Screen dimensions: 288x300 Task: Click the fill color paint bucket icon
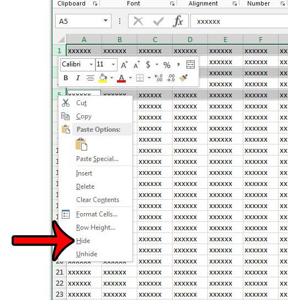103,78
